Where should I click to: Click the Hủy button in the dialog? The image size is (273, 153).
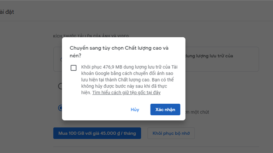[x=135, y=110]
